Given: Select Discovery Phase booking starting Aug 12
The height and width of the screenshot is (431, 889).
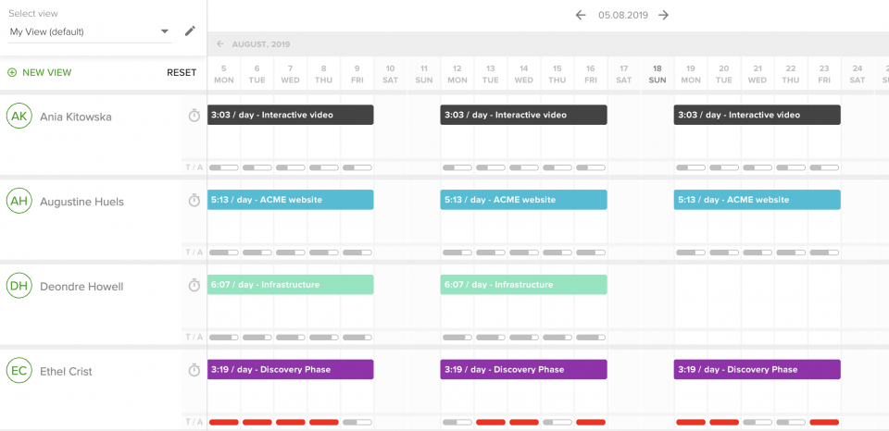Looking at the screenshot, I should click(523, 370).
